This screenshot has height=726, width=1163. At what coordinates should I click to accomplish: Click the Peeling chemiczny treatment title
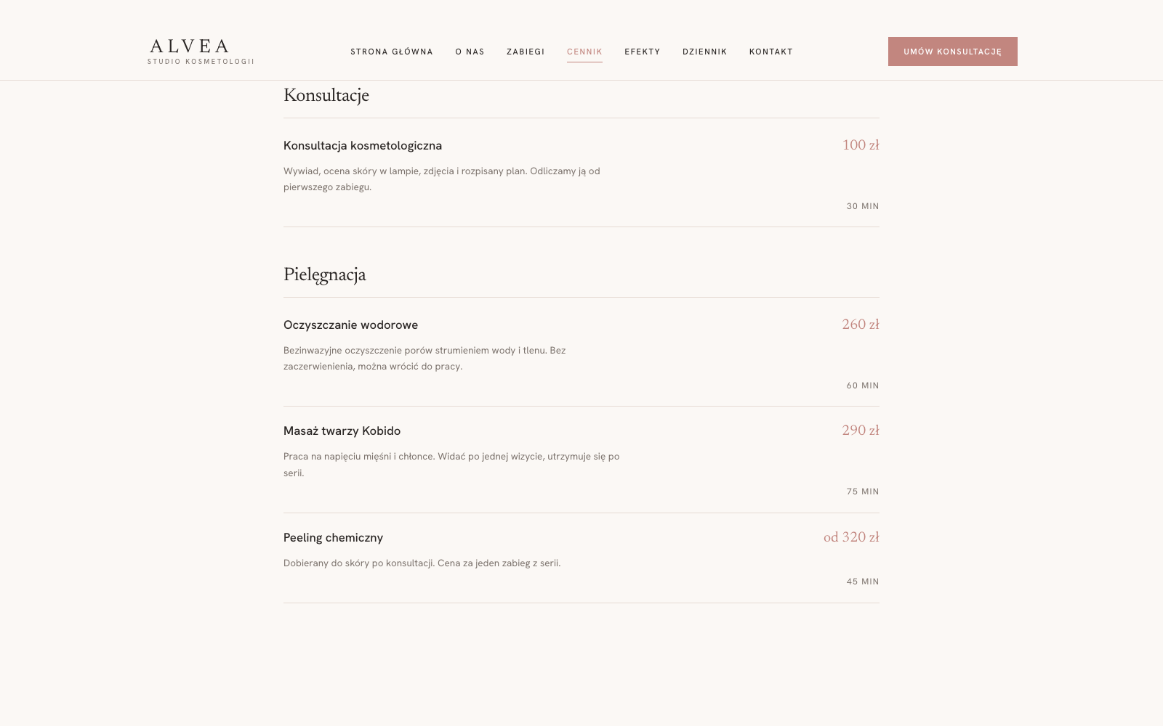click(x=333, y=537)
